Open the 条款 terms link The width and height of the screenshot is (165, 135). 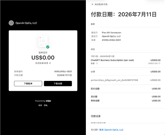[x=40, y=105]
